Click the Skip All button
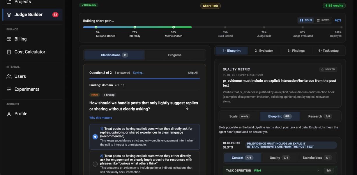This screenshot has height=175, width=357. [x=193, y=73]
